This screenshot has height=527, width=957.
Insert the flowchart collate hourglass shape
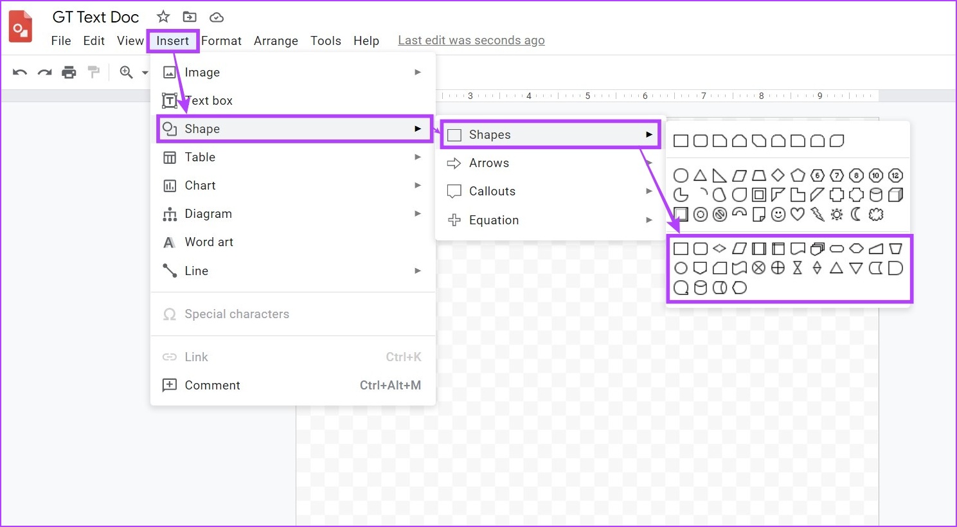pyautogui.click(x=798, y=268)
